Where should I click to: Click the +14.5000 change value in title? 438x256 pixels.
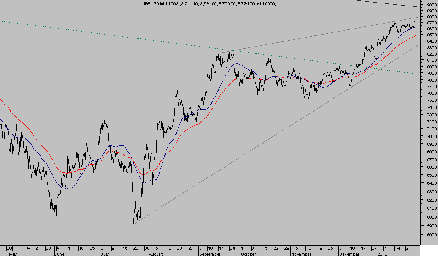(x=267, y=4)
